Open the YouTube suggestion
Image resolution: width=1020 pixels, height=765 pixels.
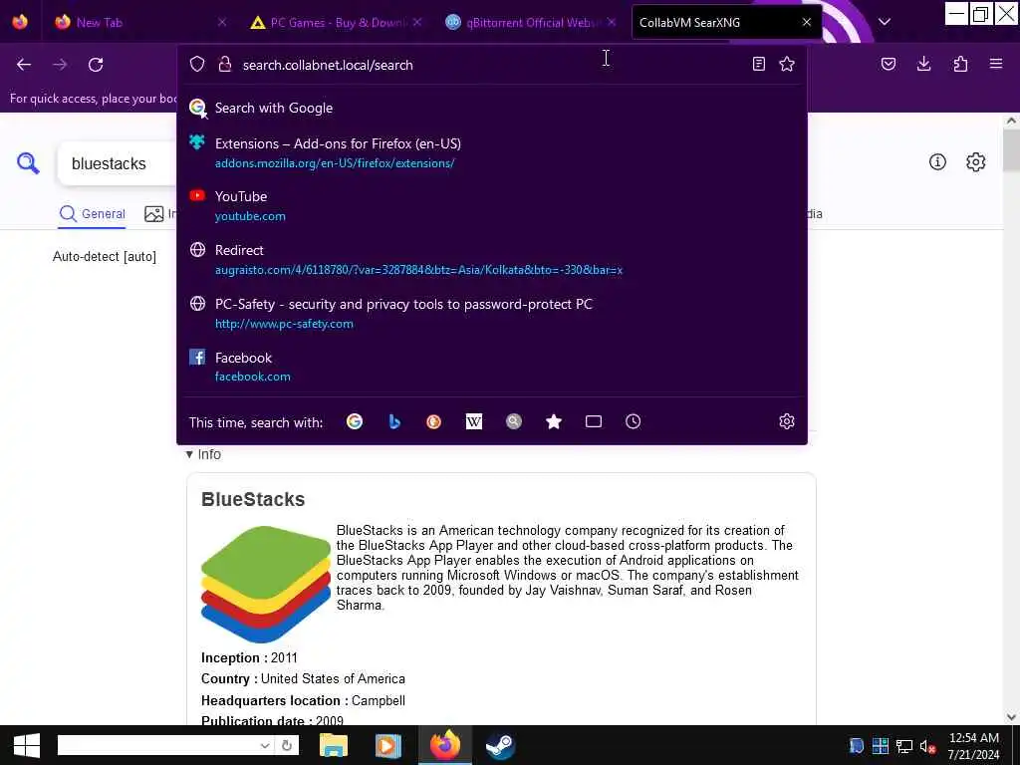(x=492, y=205)
